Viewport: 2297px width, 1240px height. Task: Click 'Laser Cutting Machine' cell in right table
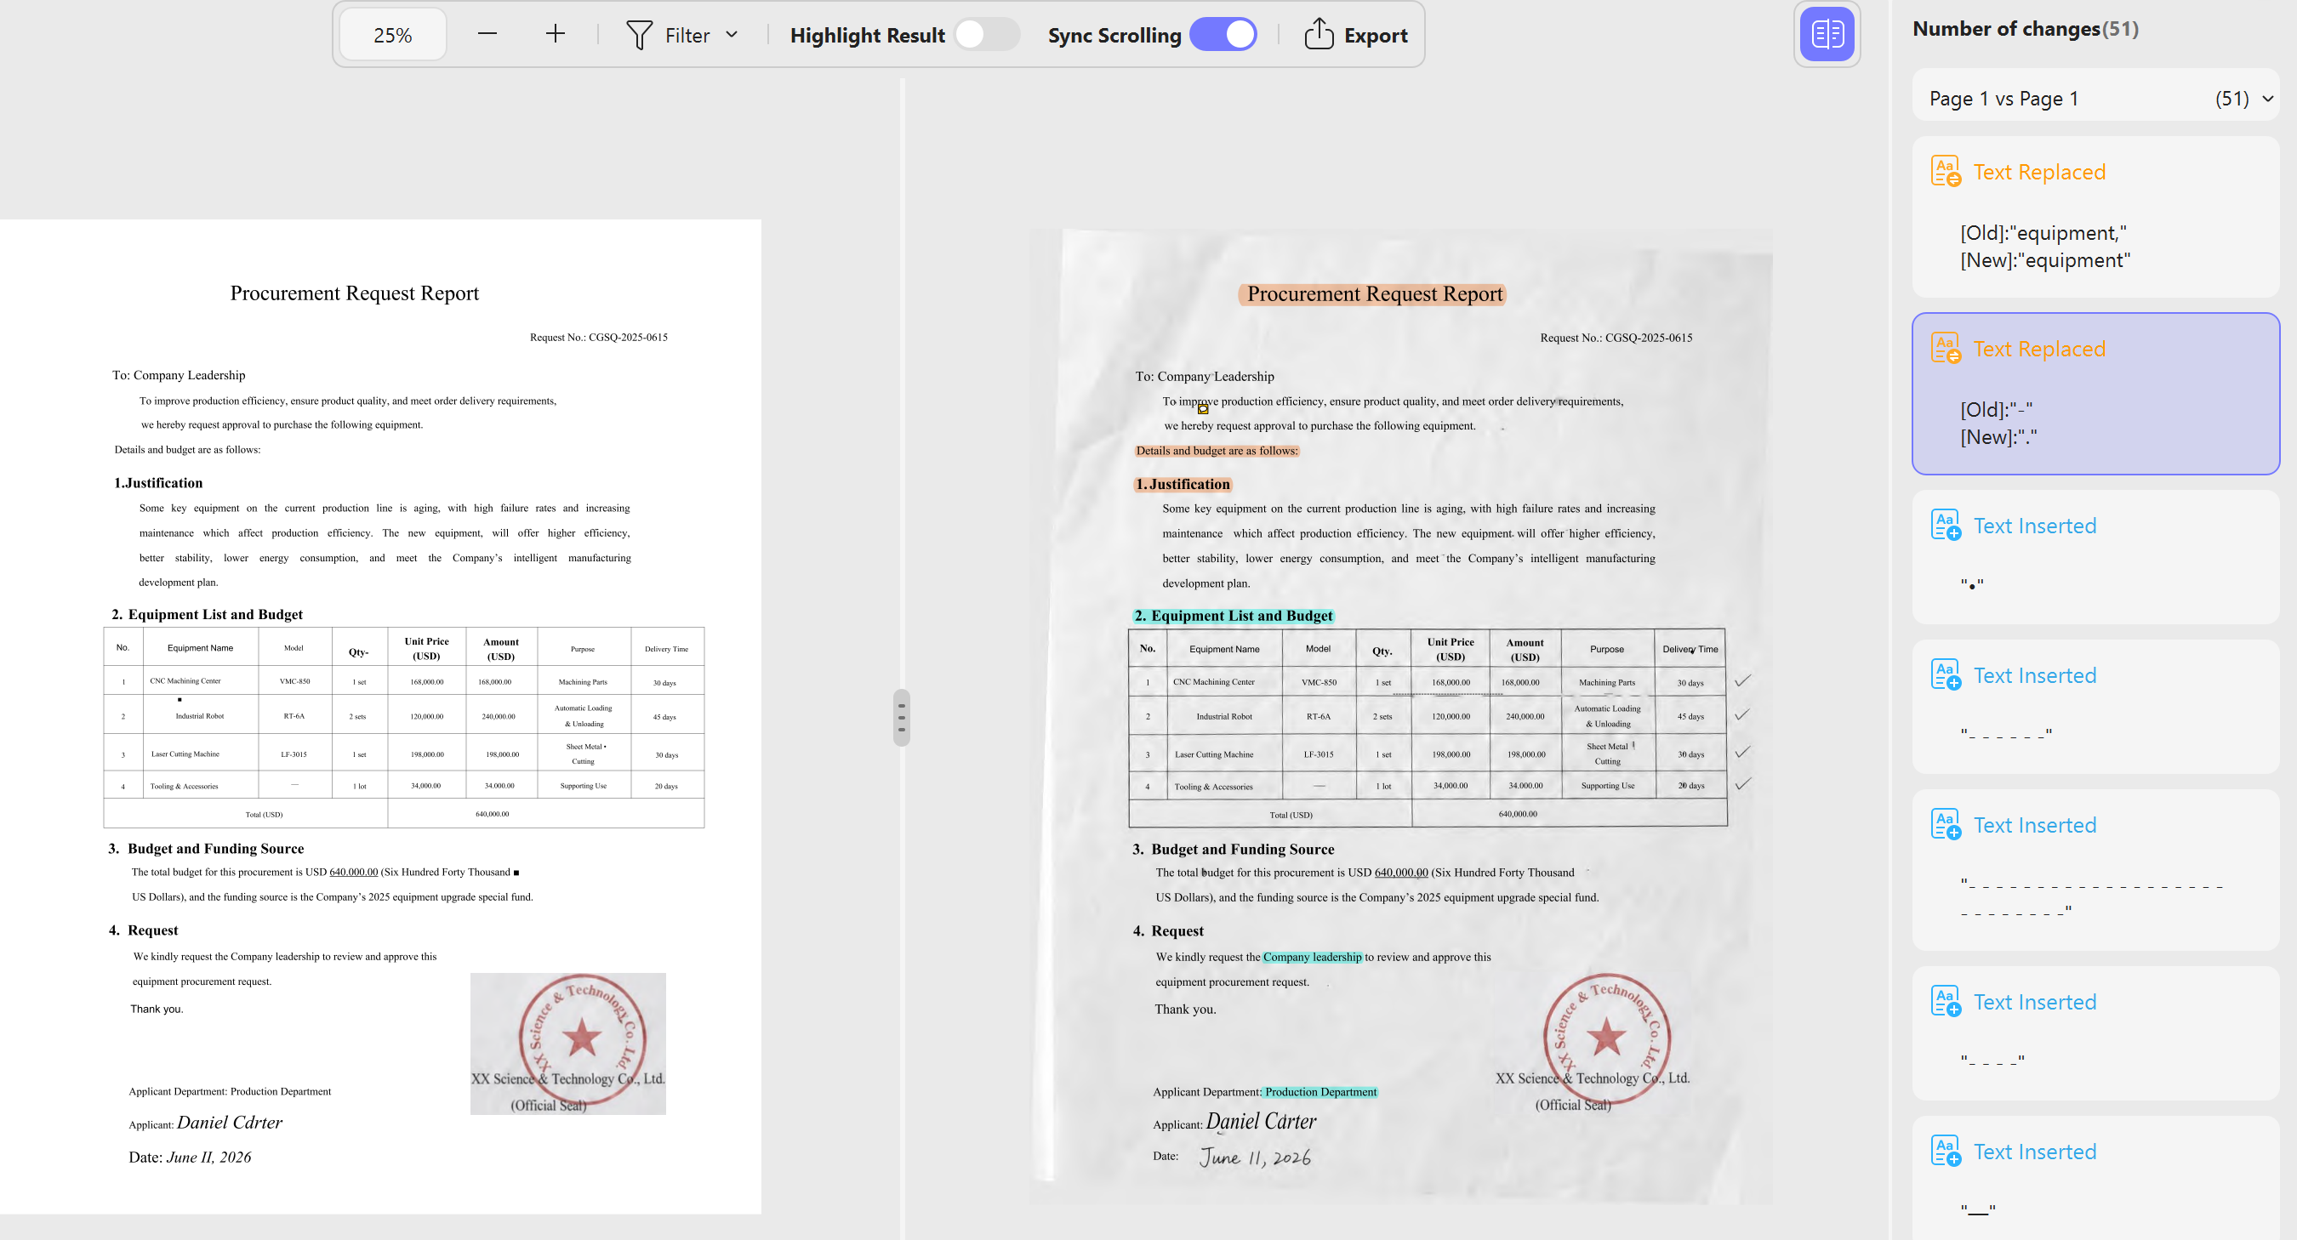tap(1214, 754)
